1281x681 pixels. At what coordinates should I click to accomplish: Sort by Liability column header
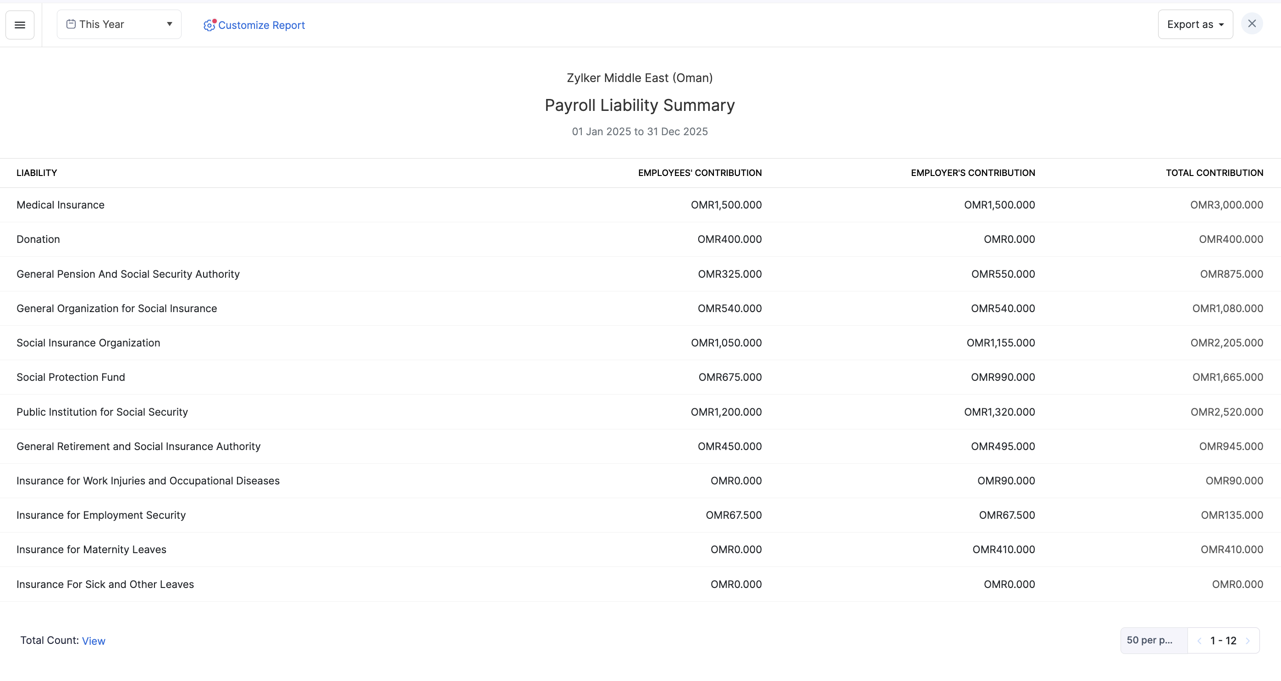tap(37, 173)
